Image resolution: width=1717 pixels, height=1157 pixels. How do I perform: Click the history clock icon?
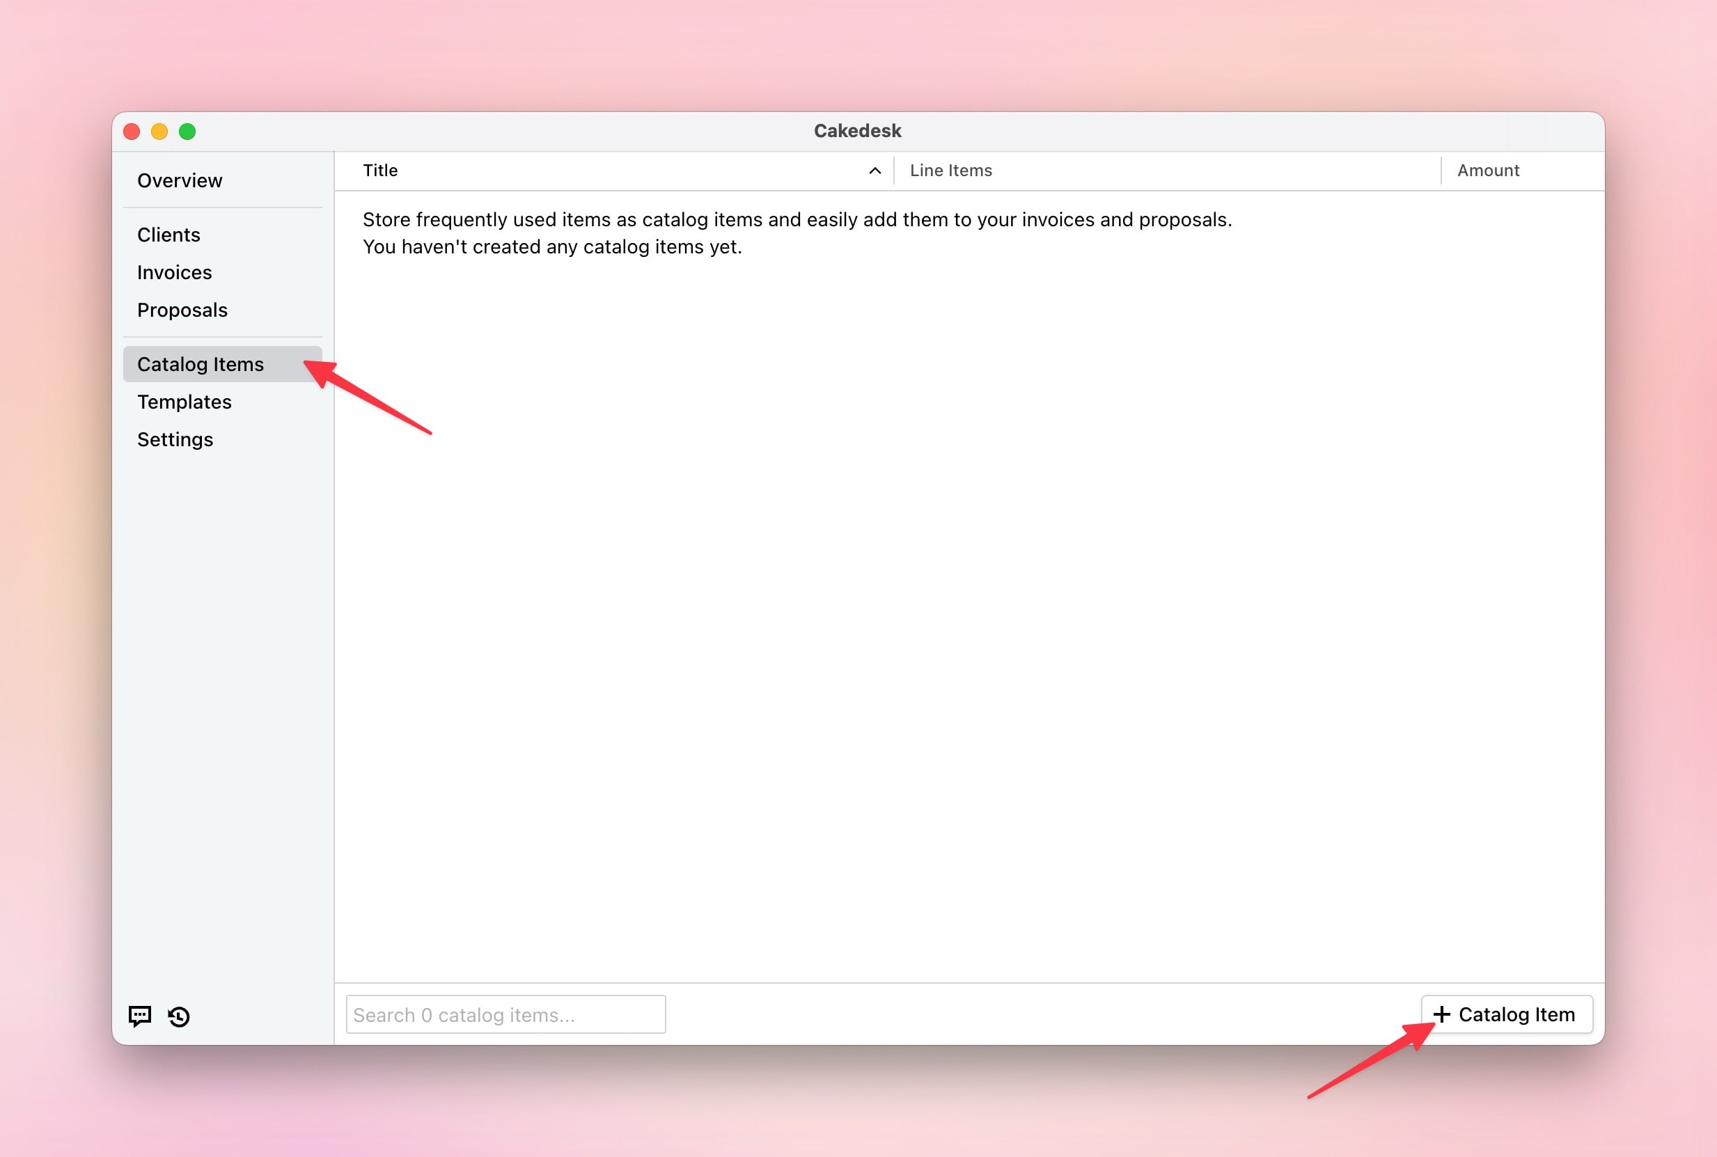point(178,1016)
